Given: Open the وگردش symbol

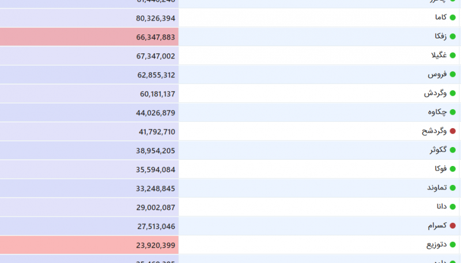Looking at the screenshot, I should coord(435,93).
